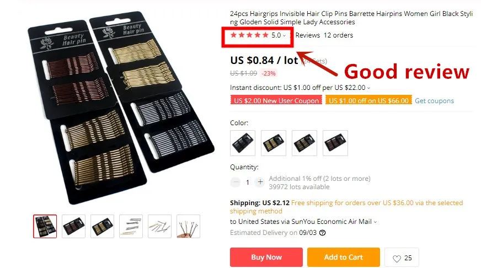This screenshot has width=481, height=268.
Task: Choose the gold hairpin color option
Action: pos(274,143)
